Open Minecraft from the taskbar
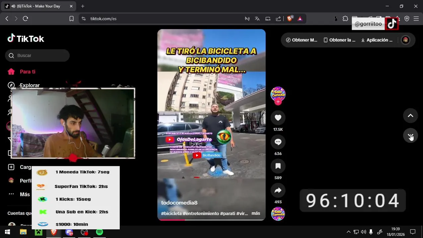 tap(38, 232)
